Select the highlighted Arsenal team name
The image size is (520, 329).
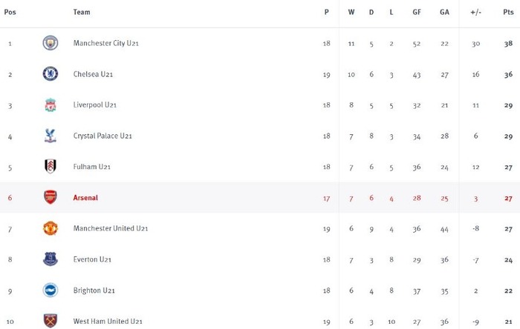pos(85,198)
